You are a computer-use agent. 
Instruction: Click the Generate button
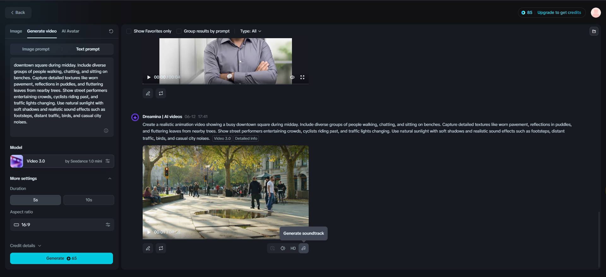coord(62,258)
